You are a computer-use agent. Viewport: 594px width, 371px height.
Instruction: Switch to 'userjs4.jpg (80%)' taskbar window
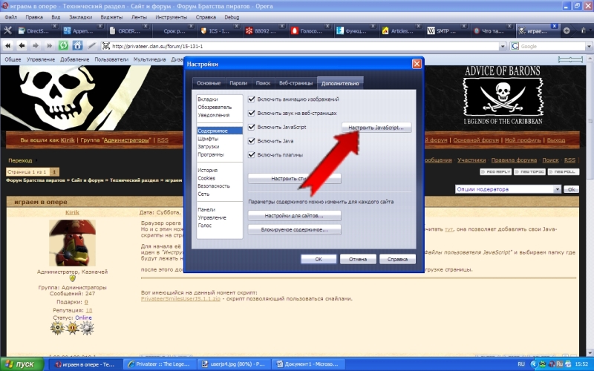click(x=233, y=364)
